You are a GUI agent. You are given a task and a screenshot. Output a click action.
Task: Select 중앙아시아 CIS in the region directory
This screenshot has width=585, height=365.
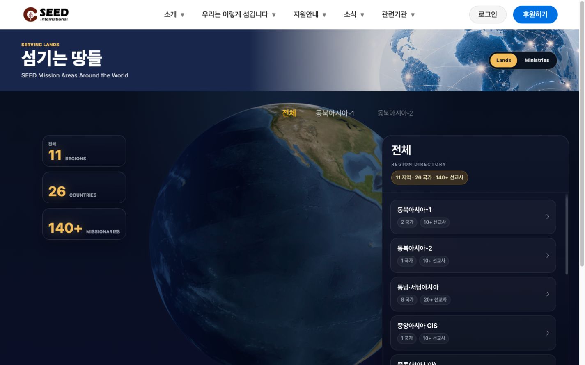(x=473, y=333)
